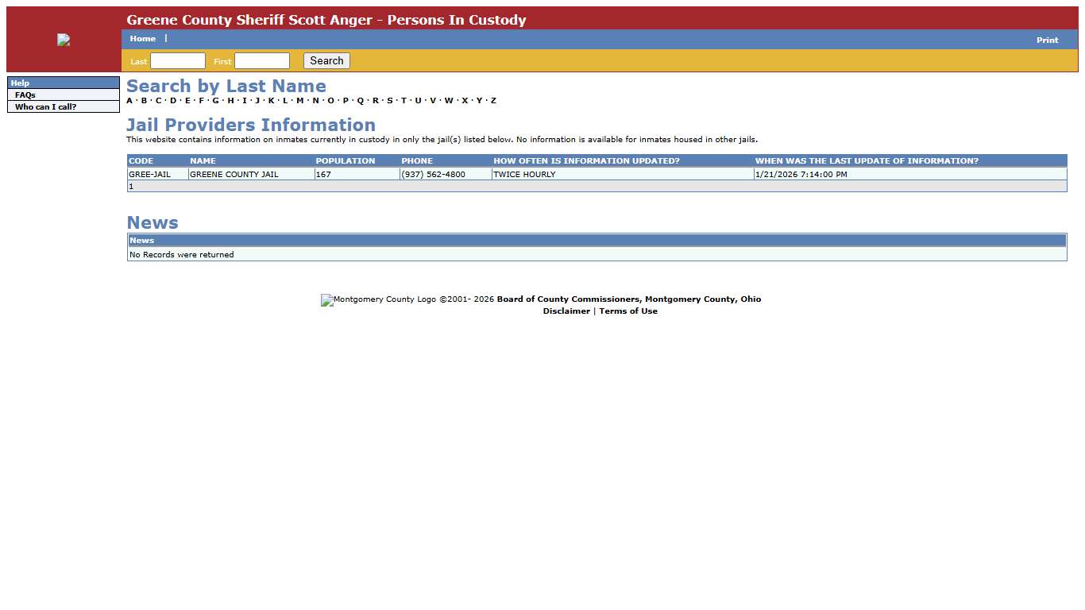Open the Terms of Use footer link

pyautogui.click(x=628, y=311)
